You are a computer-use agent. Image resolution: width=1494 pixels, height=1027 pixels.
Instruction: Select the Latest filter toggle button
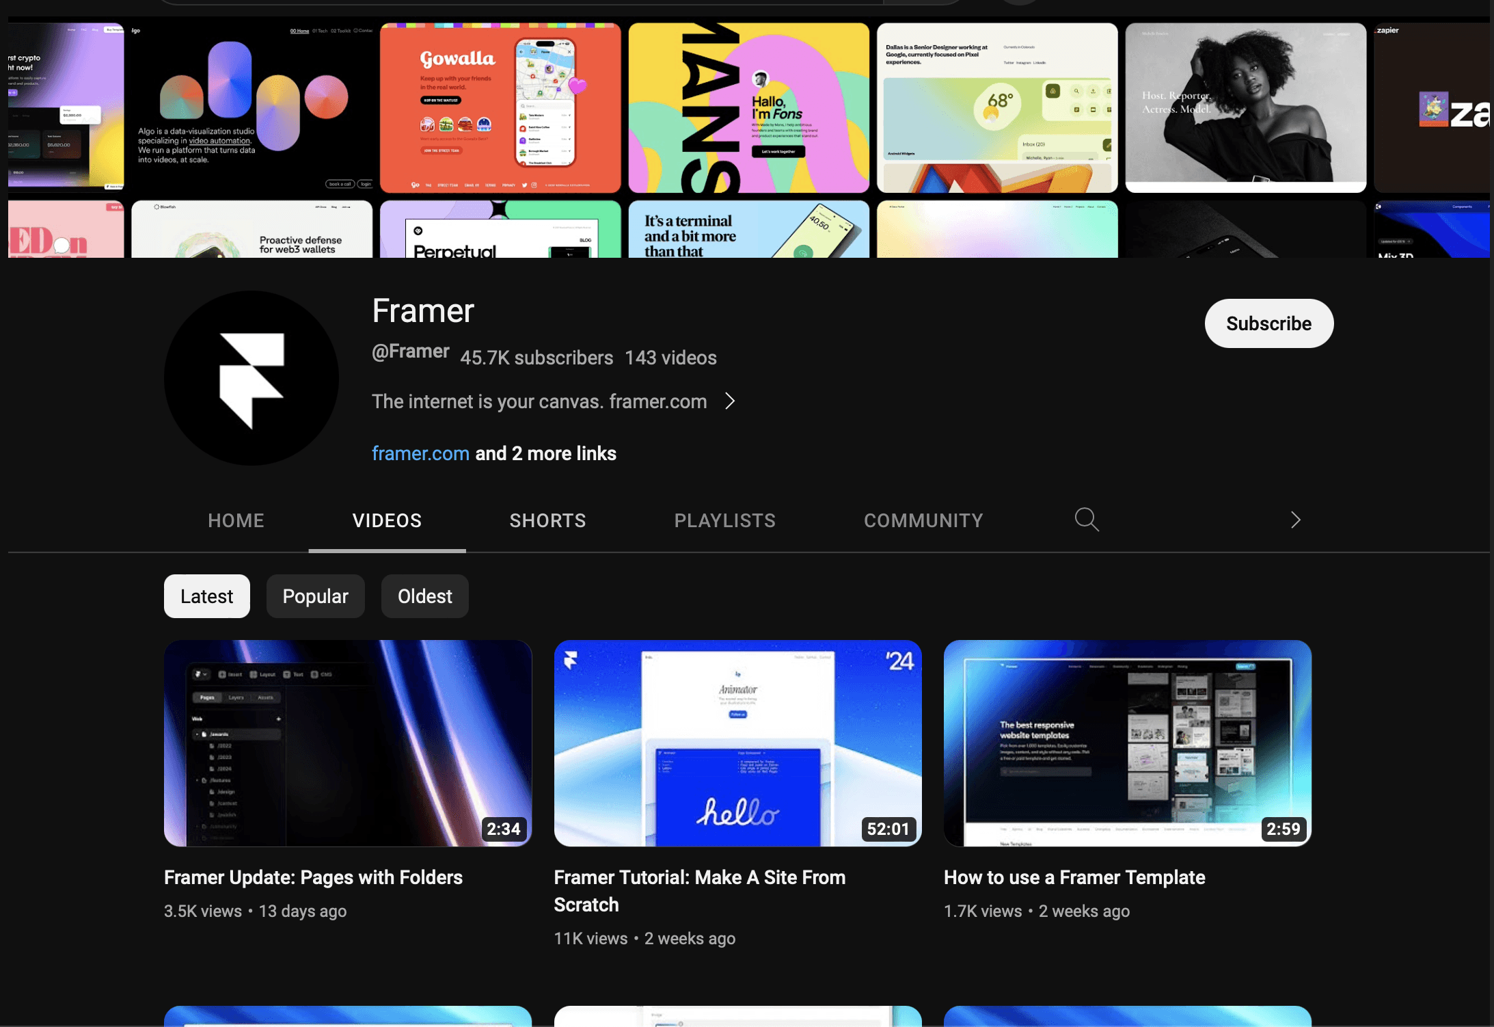[206, 596]
